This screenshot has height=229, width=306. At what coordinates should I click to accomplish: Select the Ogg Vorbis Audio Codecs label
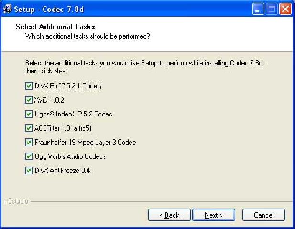[70, 156]
